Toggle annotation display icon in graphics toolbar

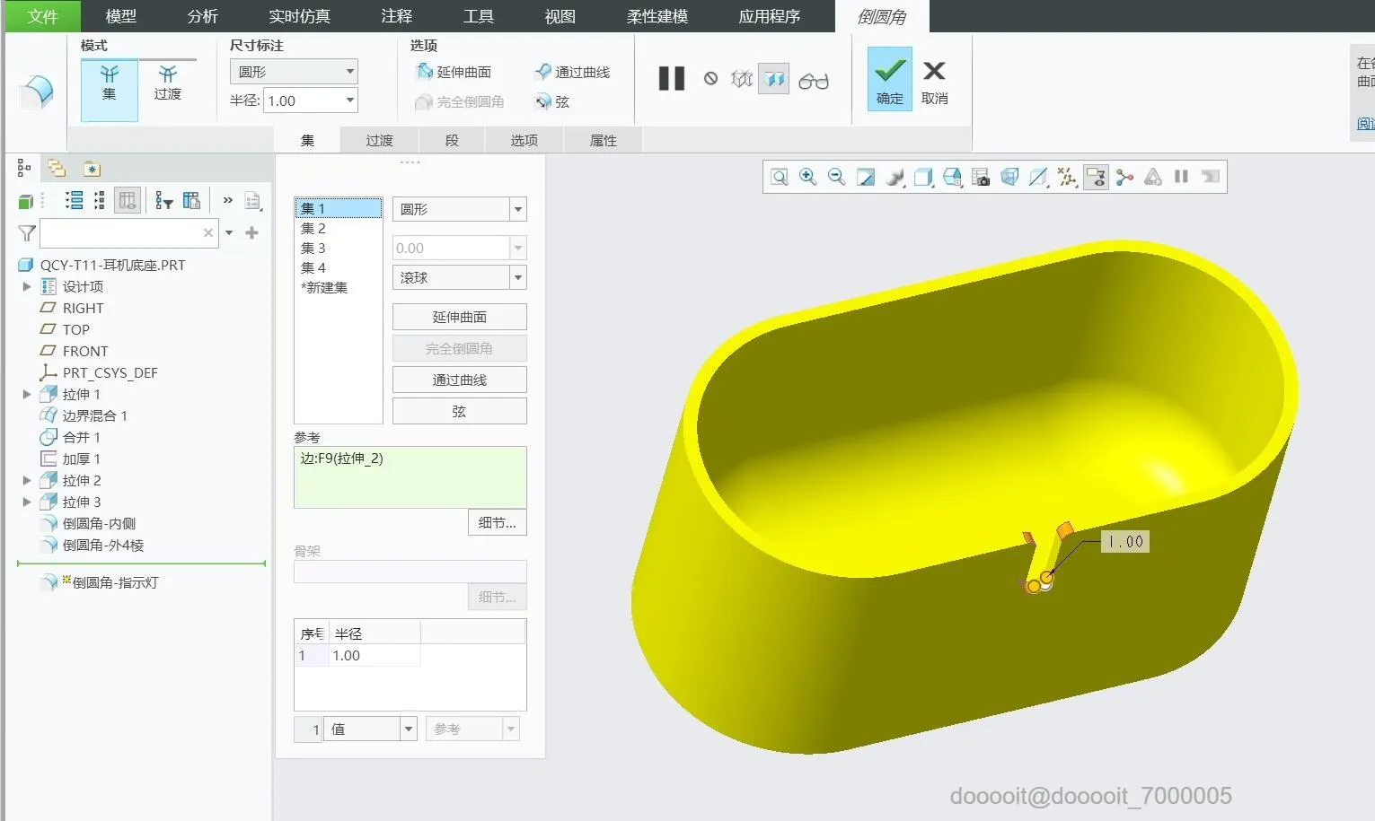pos(1096,177)
